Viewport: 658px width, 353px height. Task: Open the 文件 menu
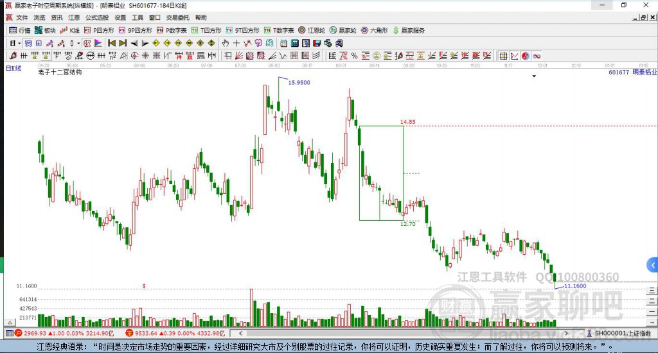click(x=22, y=17)
